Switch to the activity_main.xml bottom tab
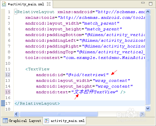The image size is (156, 126). (x=64, y=121)
